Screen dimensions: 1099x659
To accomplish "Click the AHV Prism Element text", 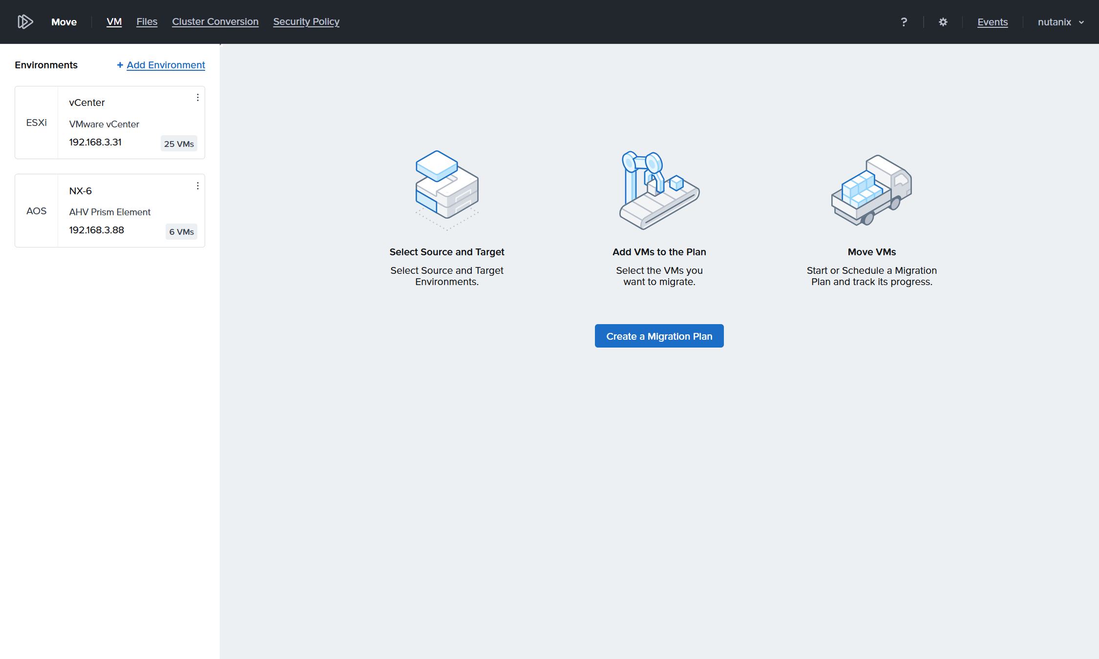I will tap(110, 212).
